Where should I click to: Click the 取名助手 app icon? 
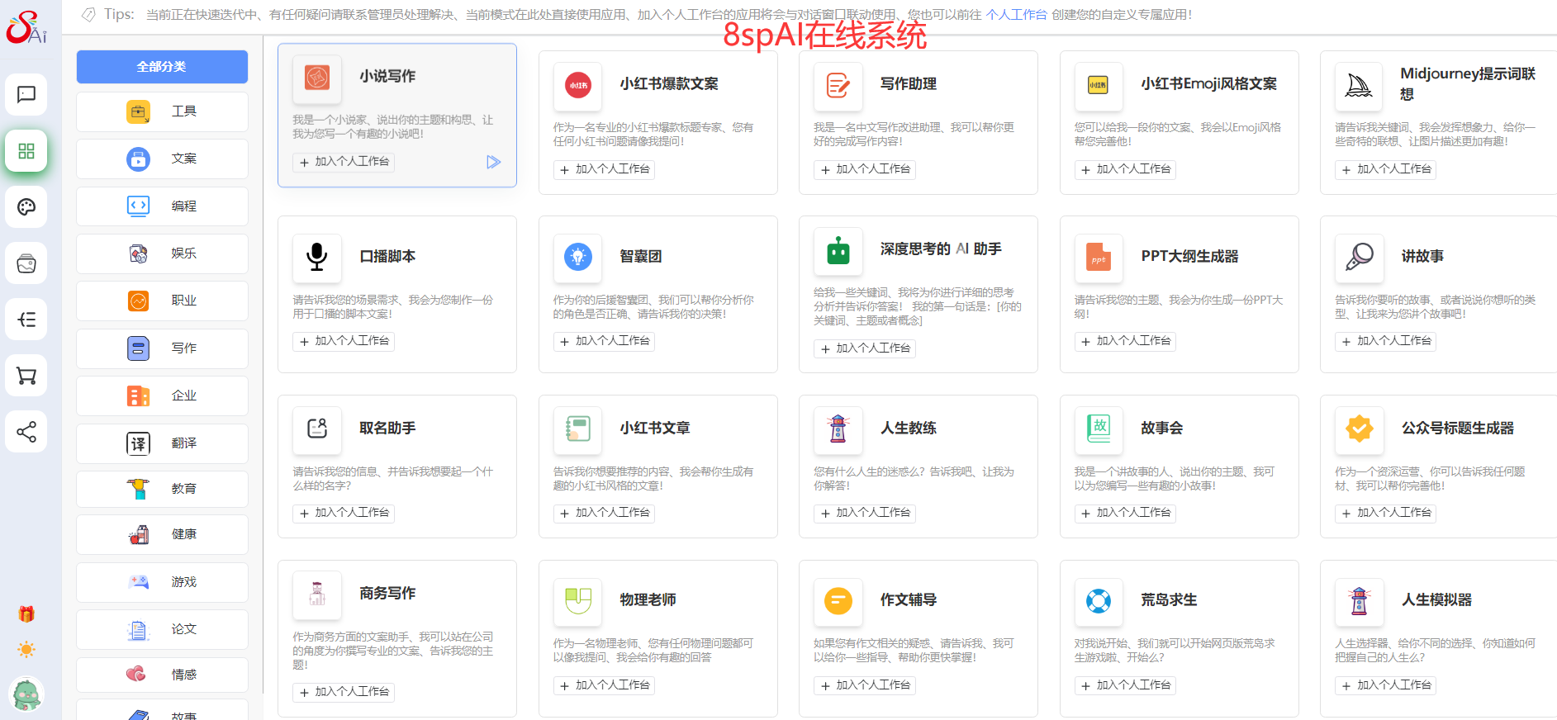click(317, 429)
